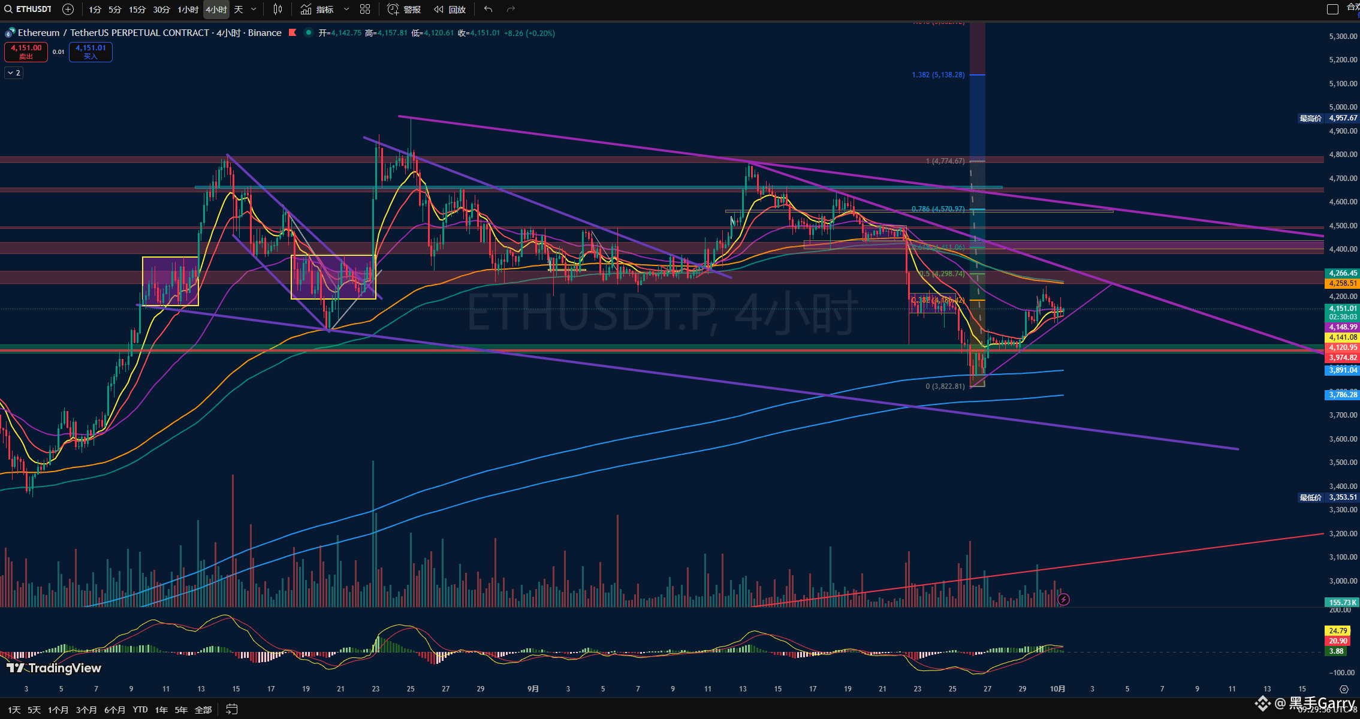Collapse the indicator legend showing 2
The width and height of the screenshot is (1360, 719).
coord(14,72)
